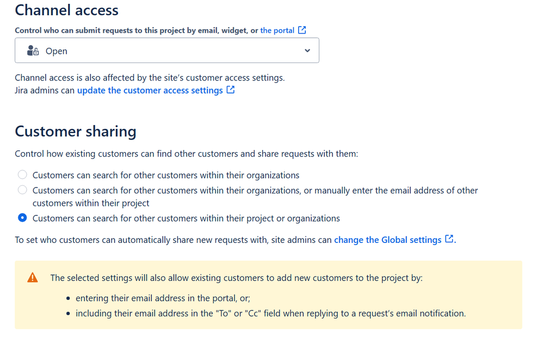Click external link icon after customer access settings
Viewport: 543px width, 338px height.
coord(231,90)
